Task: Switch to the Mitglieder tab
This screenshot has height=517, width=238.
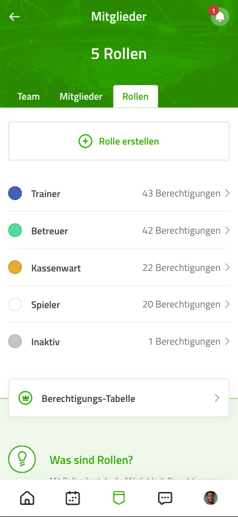Action: (81, 97)
